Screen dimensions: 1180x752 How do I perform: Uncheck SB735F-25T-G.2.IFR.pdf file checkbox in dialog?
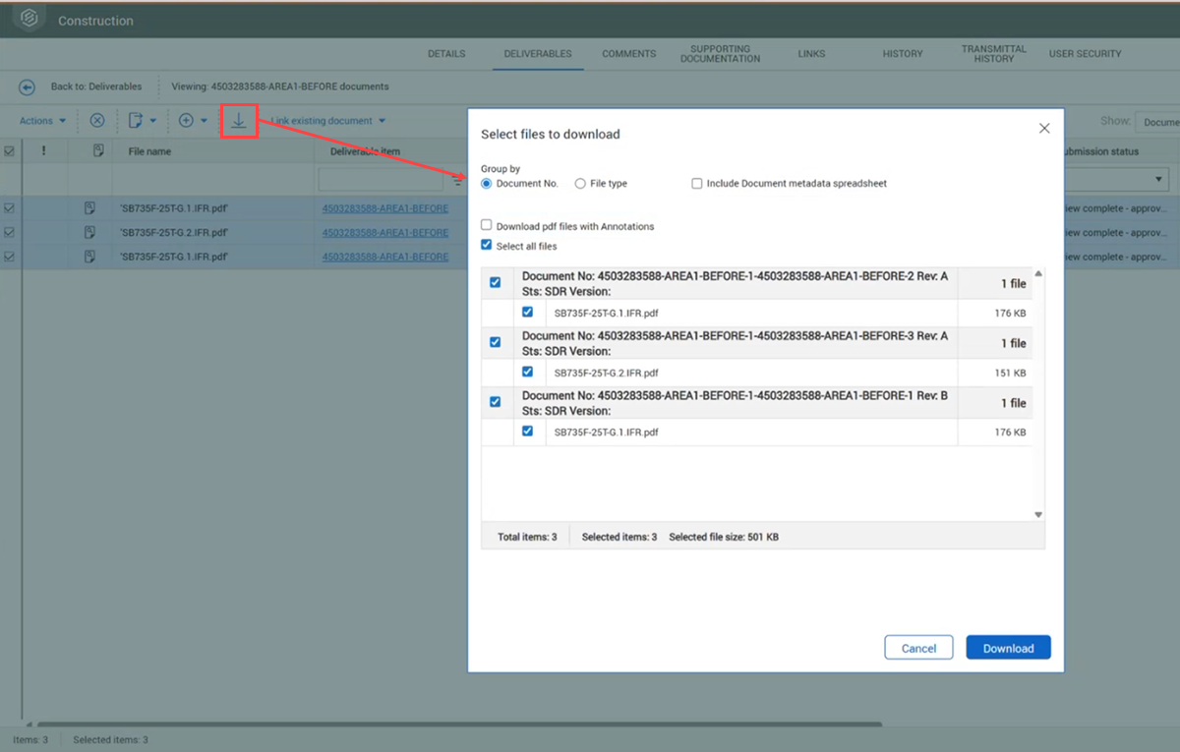528,372
